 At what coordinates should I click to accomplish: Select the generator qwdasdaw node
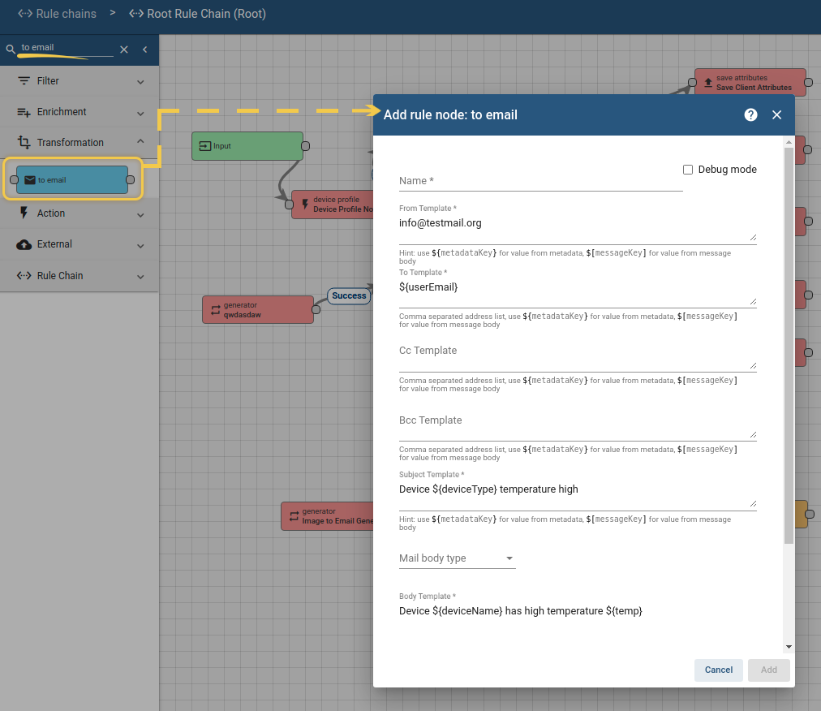click(x=257, y=310)
